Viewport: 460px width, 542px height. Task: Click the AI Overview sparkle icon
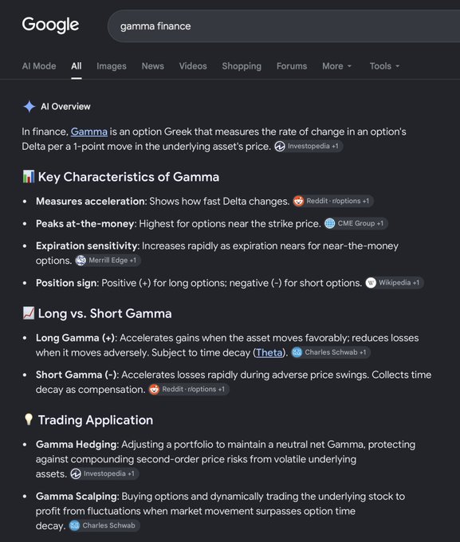(x=29, y=107)
